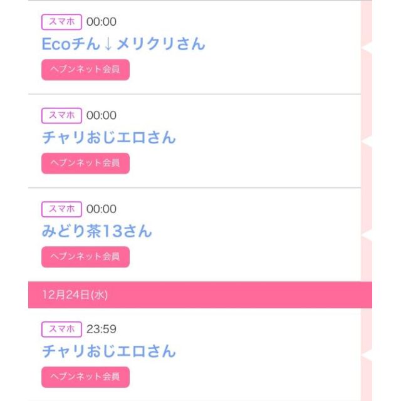Screen dimensions: 401x401
Task: Open チャリおじエロさん link in 00:00 entry
Action: 109,138
